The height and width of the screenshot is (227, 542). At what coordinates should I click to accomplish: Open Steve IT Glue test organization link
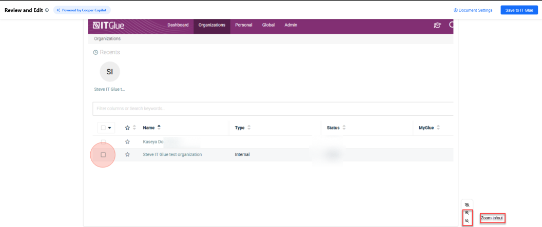172,155
